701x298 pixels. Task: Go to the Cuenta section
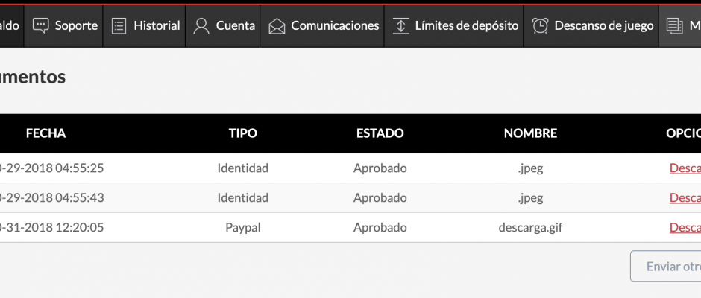[223, 26]
